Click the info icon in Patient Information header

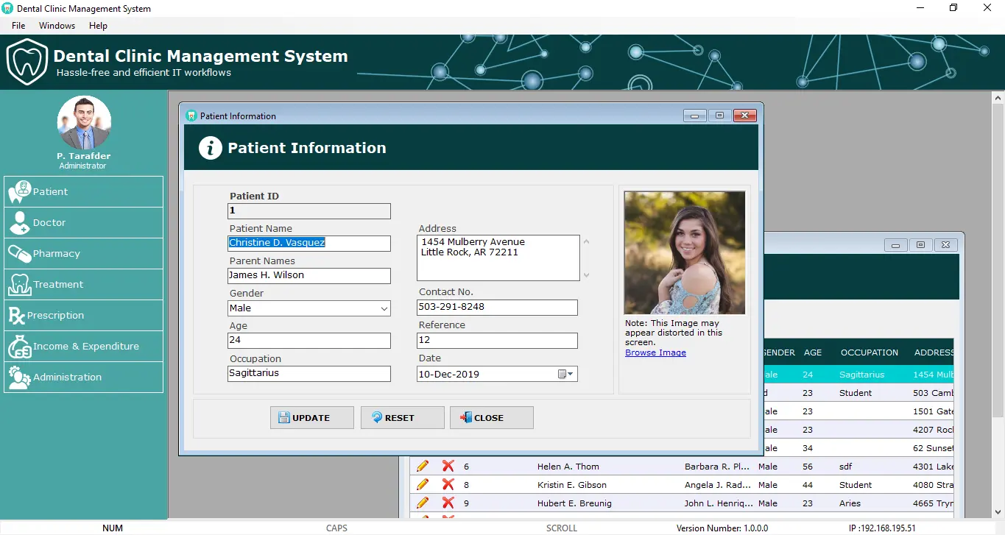click(x=211, y=148)
